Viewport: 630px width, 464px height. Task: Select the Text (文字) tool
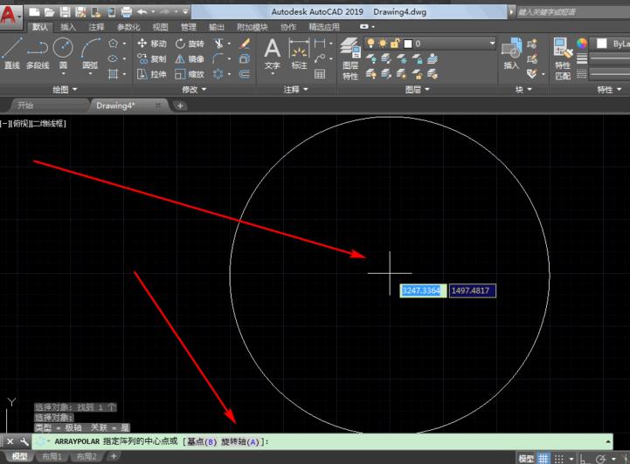click(272, 53)
